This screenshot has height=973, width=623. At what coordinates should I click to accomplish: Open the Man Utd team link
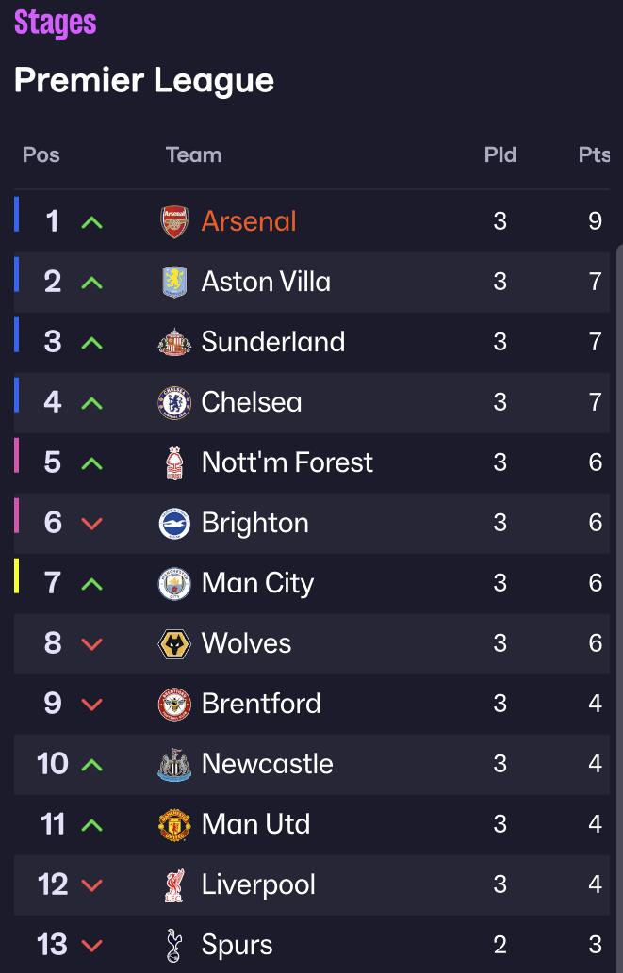click(x=255, y=824)
